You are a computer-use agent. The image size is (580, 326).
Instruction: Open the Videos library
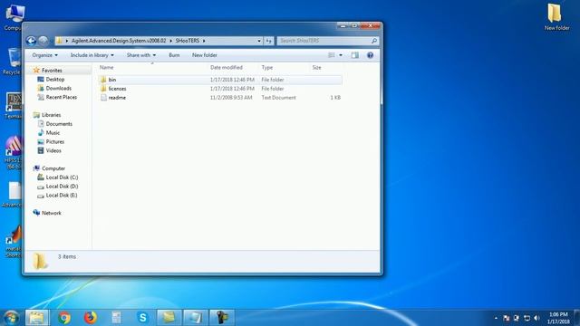tap(53, 150)
